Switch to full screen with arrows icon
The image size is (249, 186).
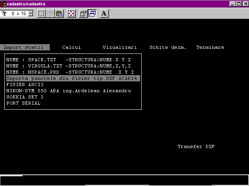coord(71,14)
